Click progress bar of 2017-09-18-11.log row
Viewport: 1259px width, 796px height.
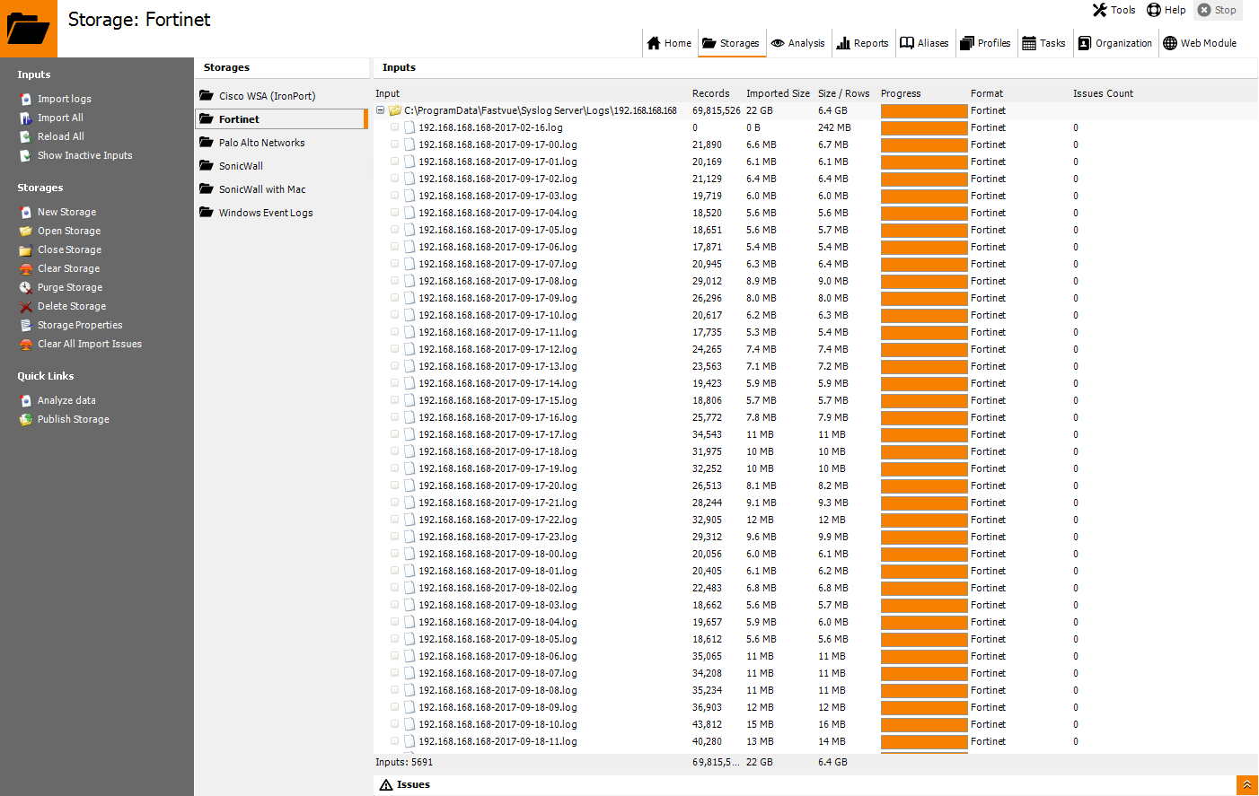click(924, 741)
